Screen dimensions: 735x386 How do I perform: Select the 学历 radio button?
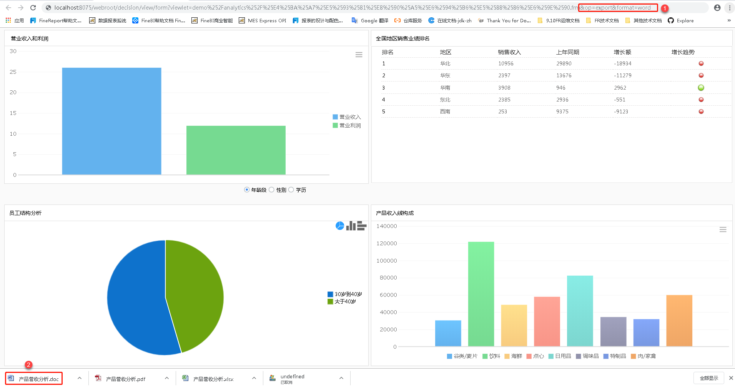291,190
